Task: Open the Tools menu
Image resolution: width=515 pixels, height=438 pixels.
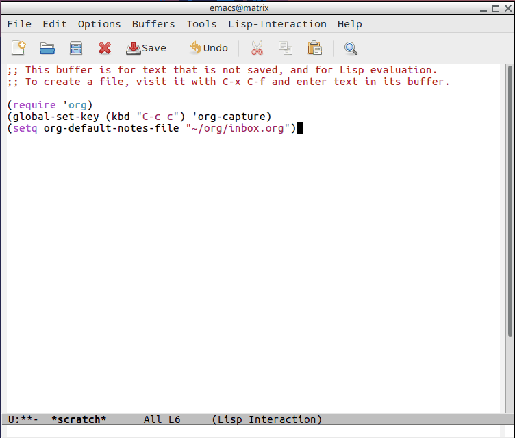Action: click(x=201, y=24)
